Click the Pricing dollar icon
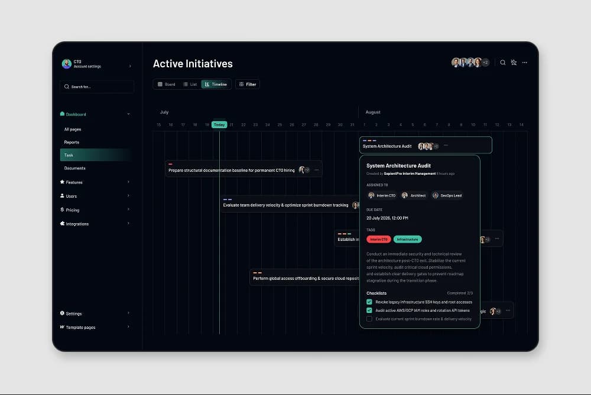Screen dimensions: 591x395 tap(62, 210)
